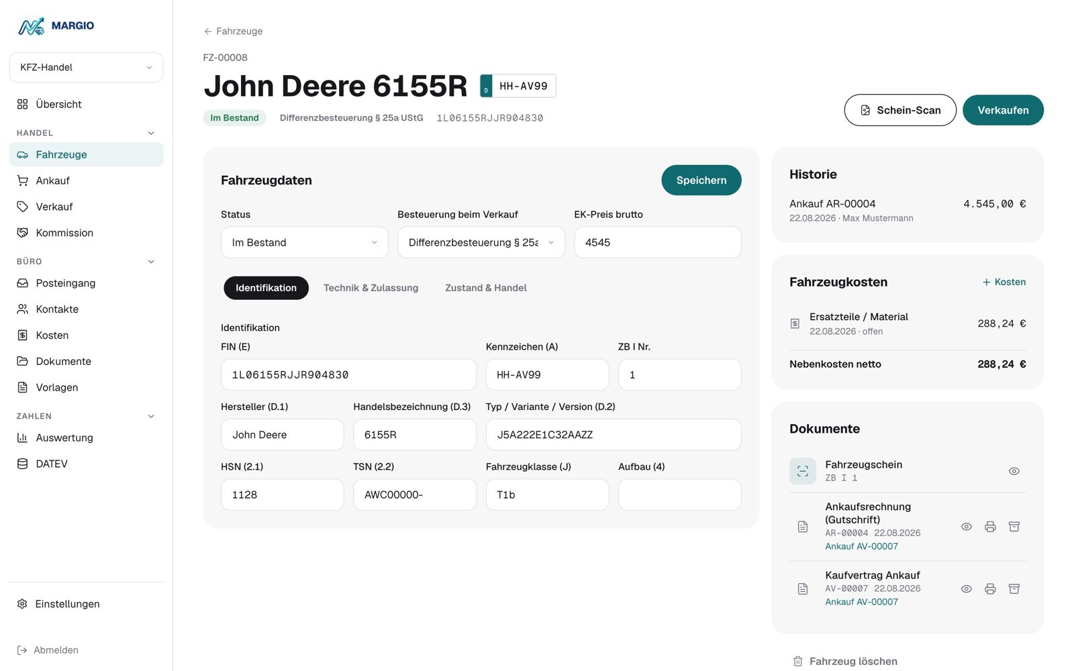
Task: Collapse the ZAHLEN sidebar section
Action: (x=151, y=416)
